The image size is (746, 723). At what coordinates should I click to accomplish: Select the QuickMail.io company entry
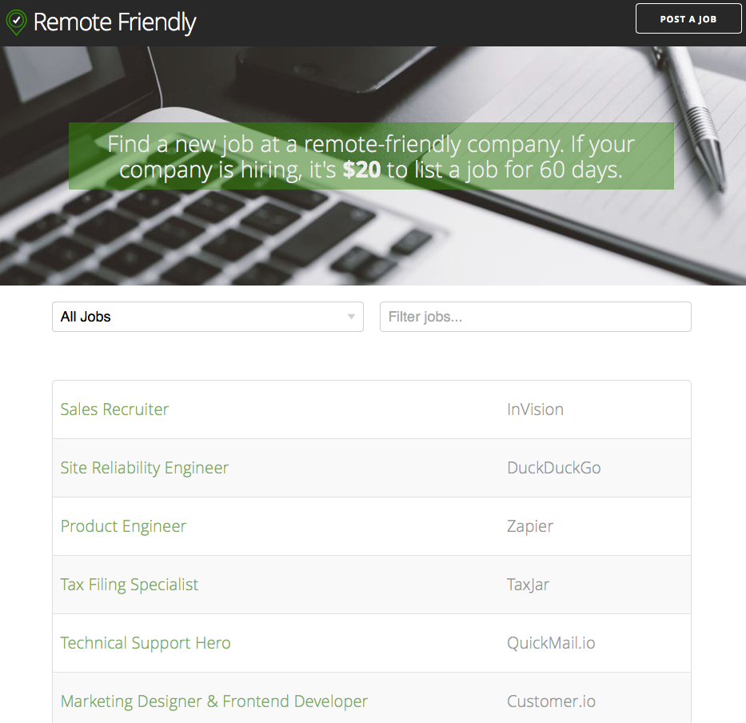[x=551, y=643]
